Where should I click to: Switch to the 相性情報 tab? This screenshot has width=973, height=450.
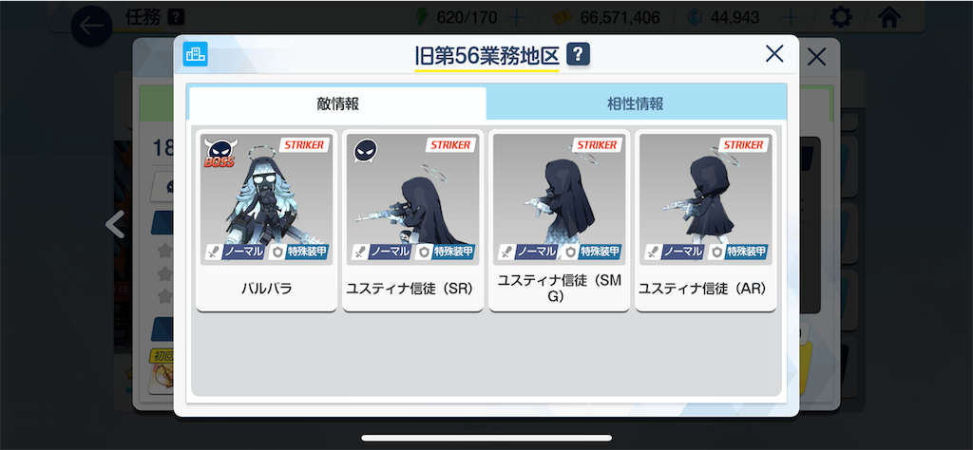click(x=636, y=103)
